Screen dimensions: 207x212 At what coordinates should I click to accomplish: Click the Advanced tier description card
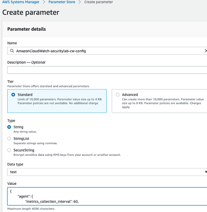click(159, 101)
